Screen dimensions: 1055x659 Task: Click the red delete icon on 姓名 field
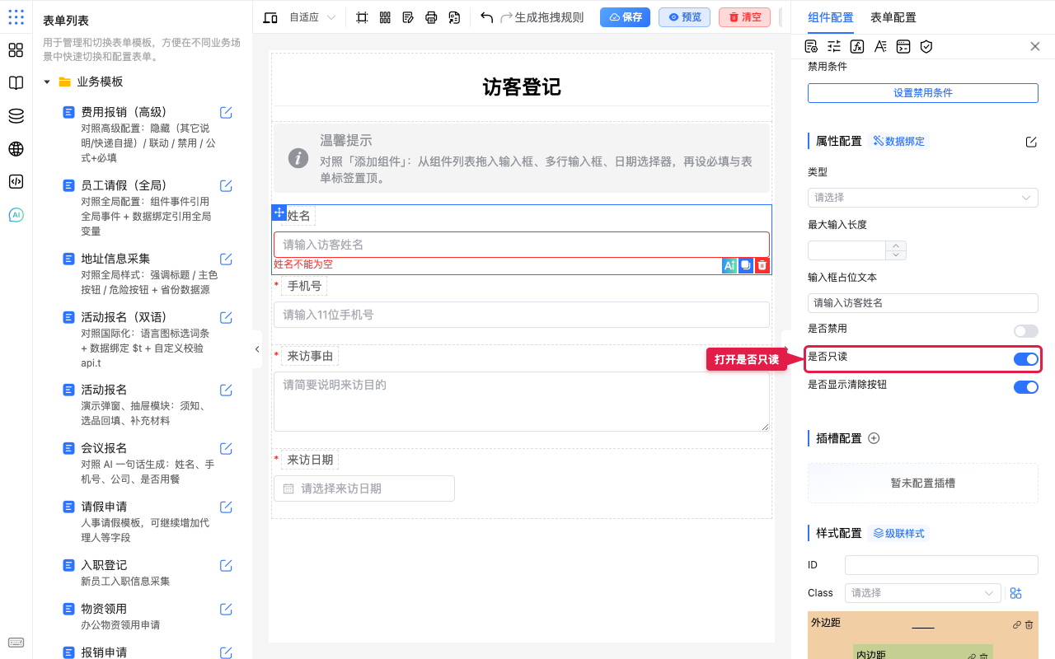pos(762,265)
